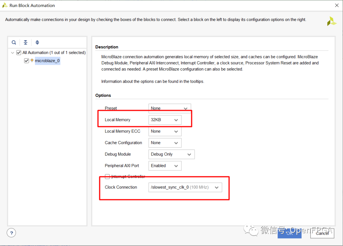Image resolution: width=343 pixels, height=246 pixels.
Task: Click the Debug Module label
Action: [118, 154]
